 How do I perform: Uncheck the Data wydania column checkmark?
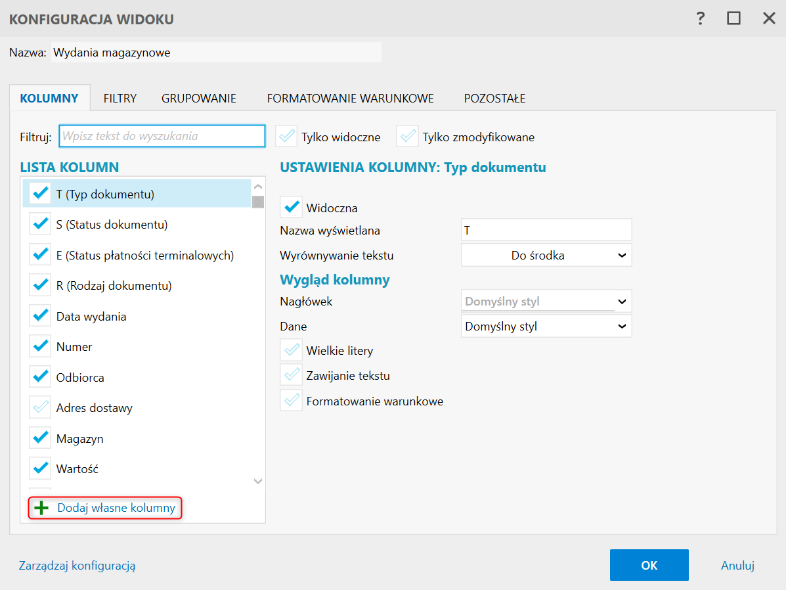point(40,316)
